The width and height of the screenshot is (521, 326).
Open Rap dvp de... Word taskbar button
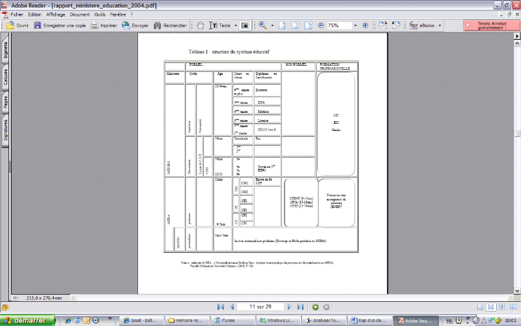click(369, 320)
